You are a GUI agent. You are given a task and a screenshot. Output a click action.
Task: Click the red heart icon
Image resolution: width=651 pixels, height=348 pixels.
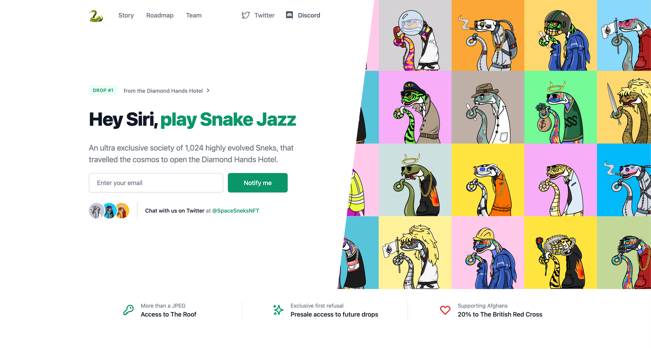point(445,310)
